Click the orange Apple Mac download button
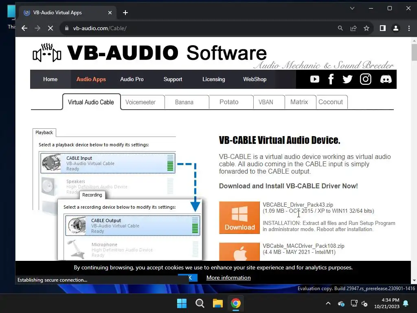The image size is (417, 313). pos(239,251)
